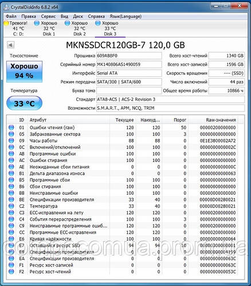The height and width of the screenshot is (286, 251).
Task: Click the Атрибут column header
Action: point(38,120)
